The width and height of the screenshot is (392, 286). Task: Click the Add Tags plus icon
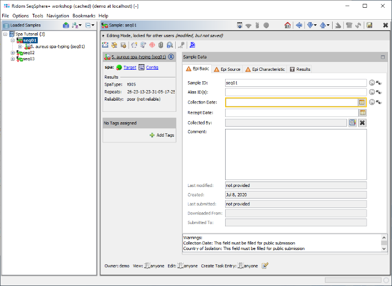coord(152,135)
